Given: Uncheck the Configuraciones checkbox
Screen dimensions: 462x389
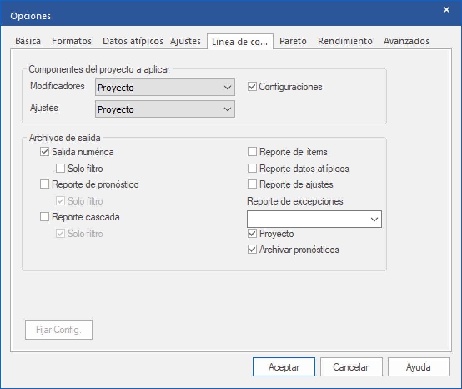Looking at the screenshot, I should [252, 87].
